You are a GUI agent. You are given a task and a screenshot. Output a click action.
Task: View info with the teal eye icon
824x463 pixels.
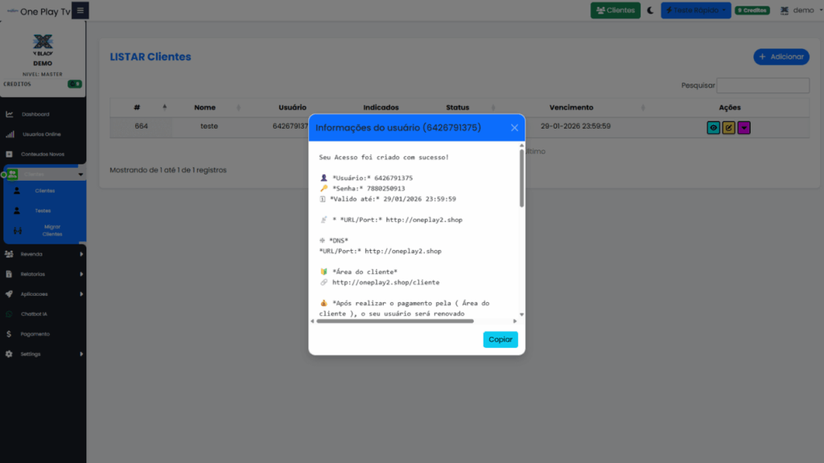point(713,128)
